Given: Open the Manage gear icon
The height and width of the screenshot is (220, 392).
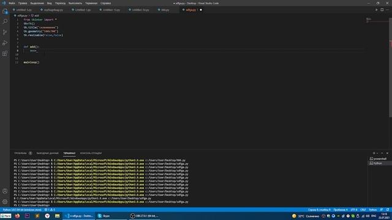Looking at the screenshot, I should (5, 202).
